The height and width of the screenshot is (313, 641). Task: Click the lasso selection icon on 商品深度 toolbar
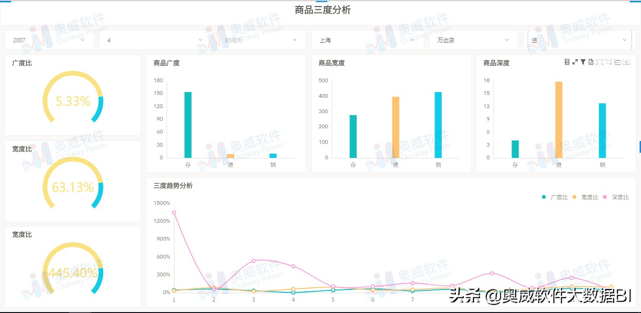tap(608, 62)
